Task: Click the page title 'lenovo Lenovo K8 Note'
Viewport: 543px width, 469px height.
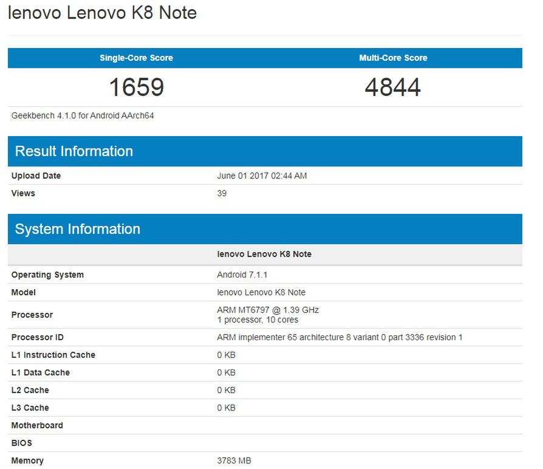Action: [x=102, y=13]
